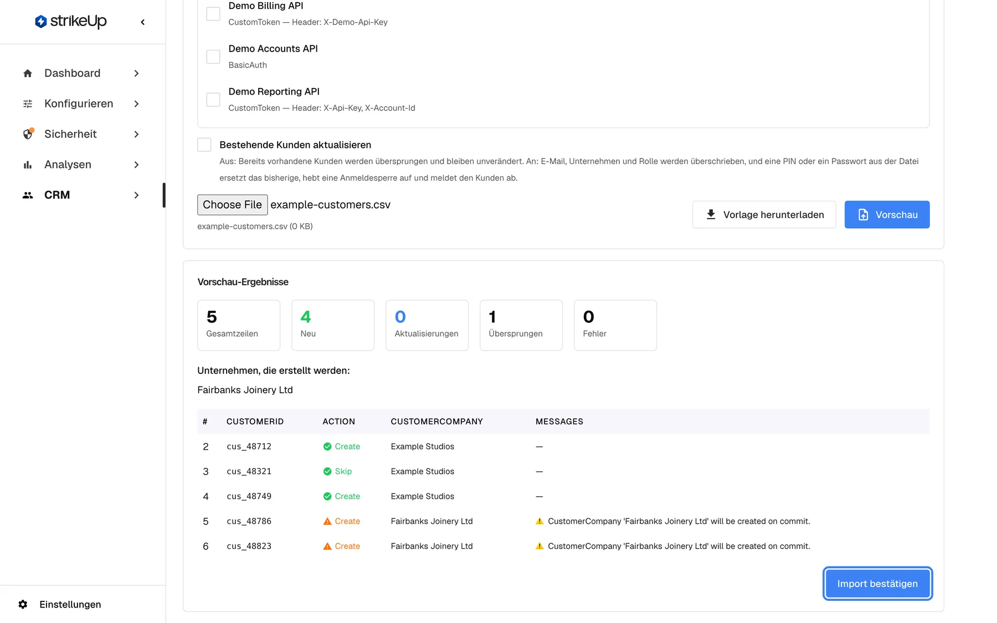This screenshot has height=623, width=997.
Task: Click the Sicherheit shield icon
Action: (x=28, y=135)
